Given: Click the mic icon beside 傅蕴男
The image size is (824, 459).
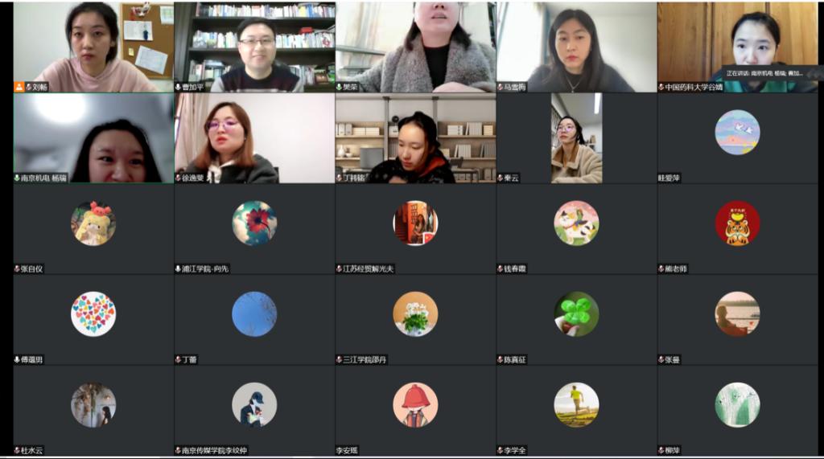Looking at the screenshot, I should point(18,360).
